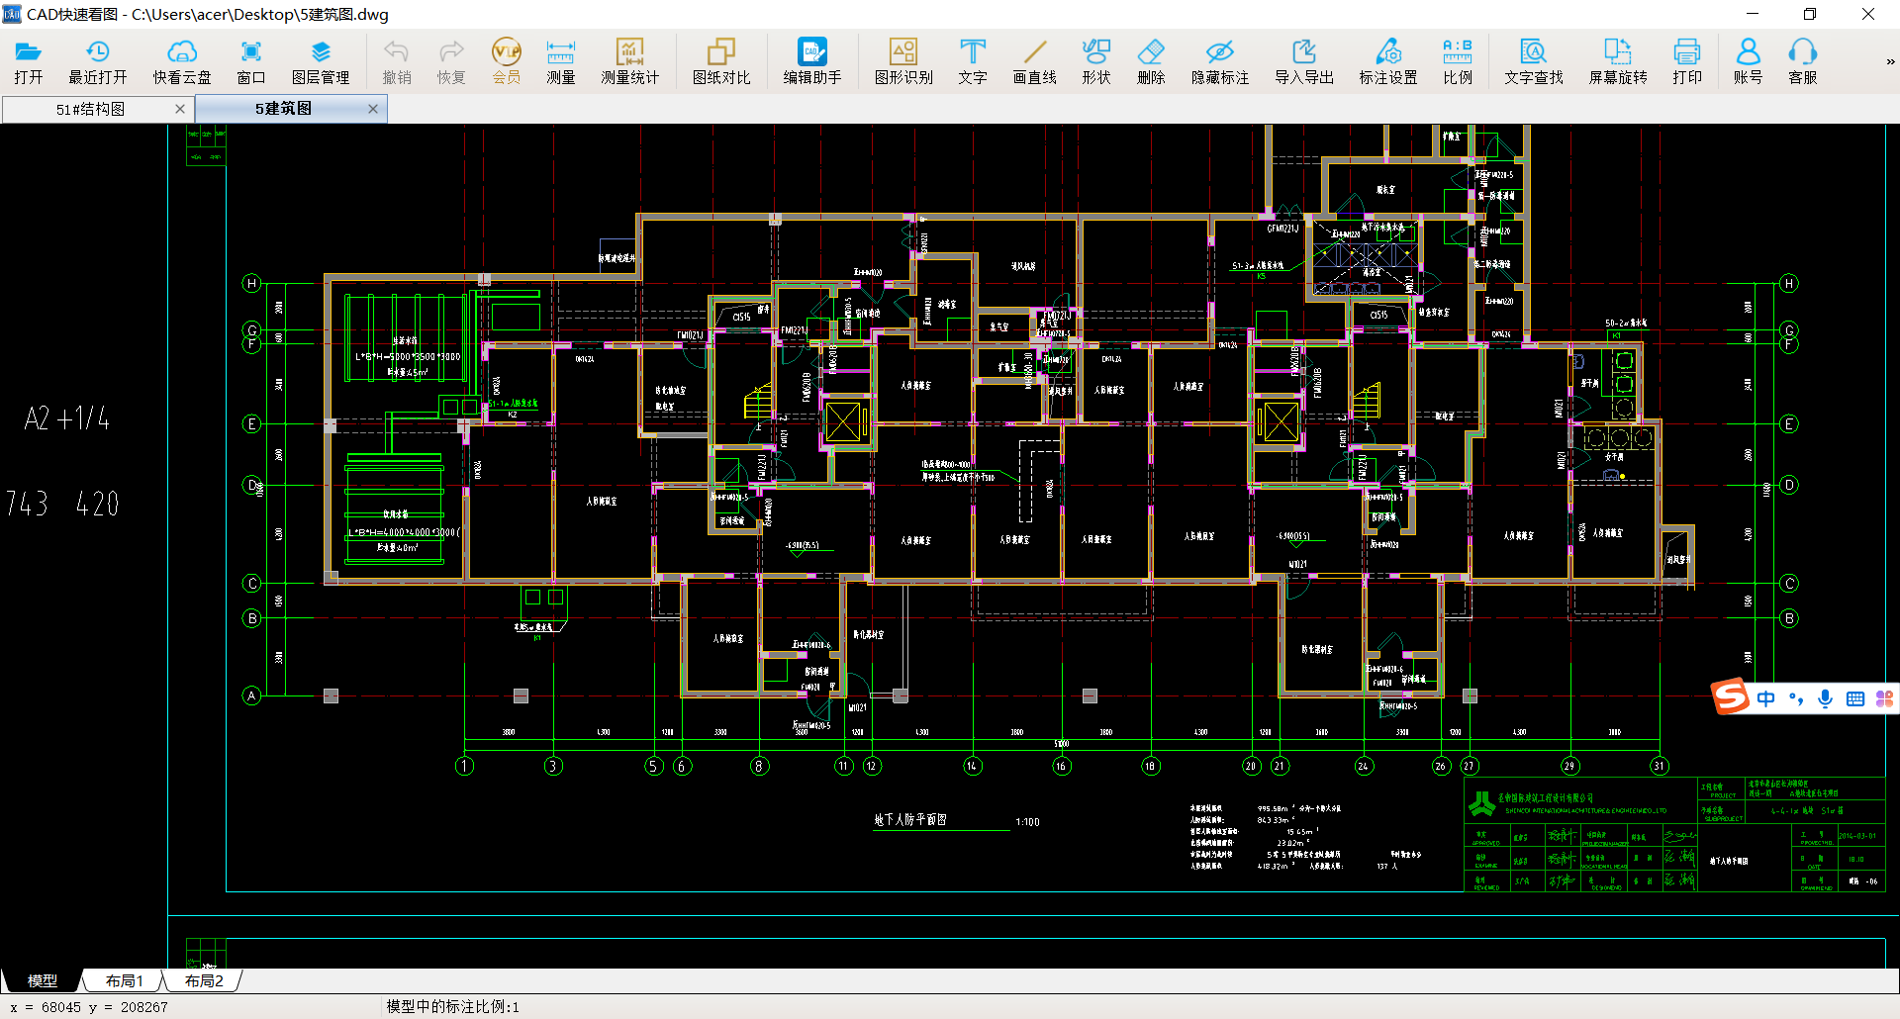This screenshot has height=1019, width=1900.
Task: Click the Sogou input method logo
Action: click(1731, 696)
